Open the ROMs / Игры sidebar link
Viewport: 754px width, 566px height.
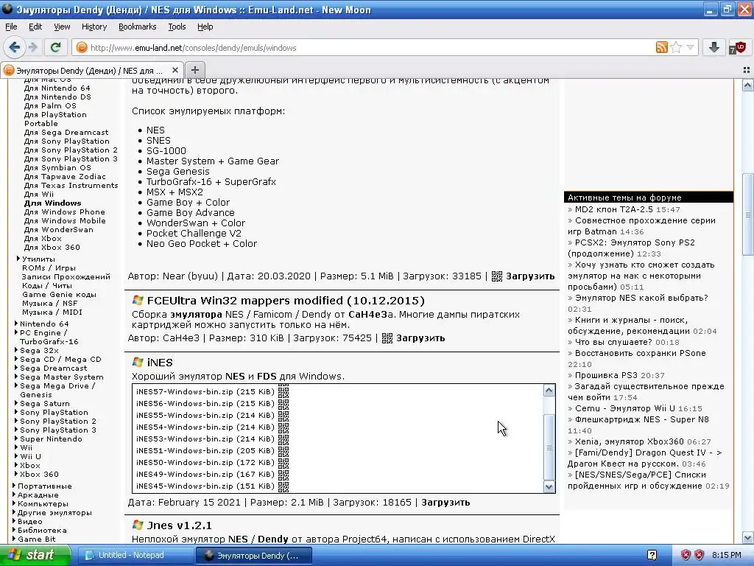click(49, 268)
